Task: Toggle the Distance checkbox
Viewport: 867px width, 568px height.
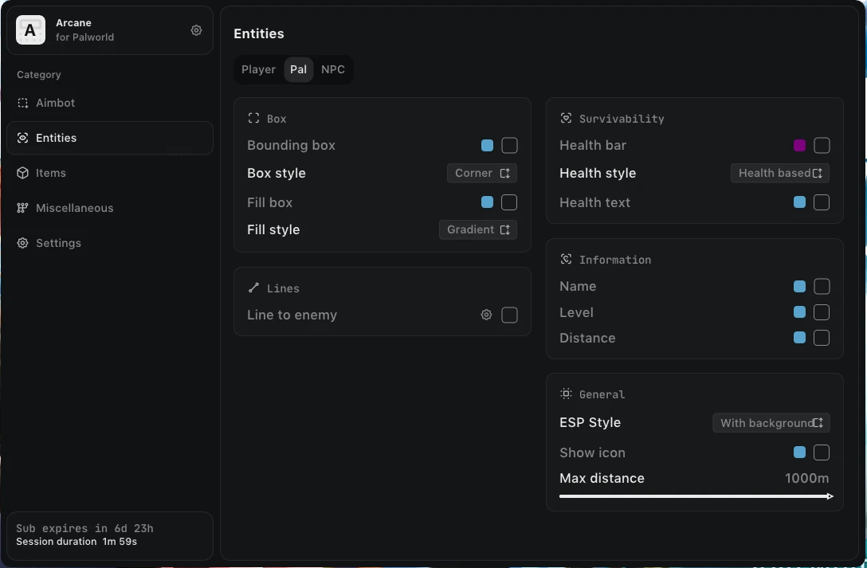Action: pyautogui.click(x=822, y=338)
